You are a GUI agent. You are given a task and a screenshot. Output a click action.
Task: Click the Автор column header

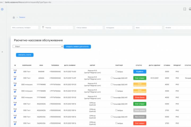pos(92,65)
